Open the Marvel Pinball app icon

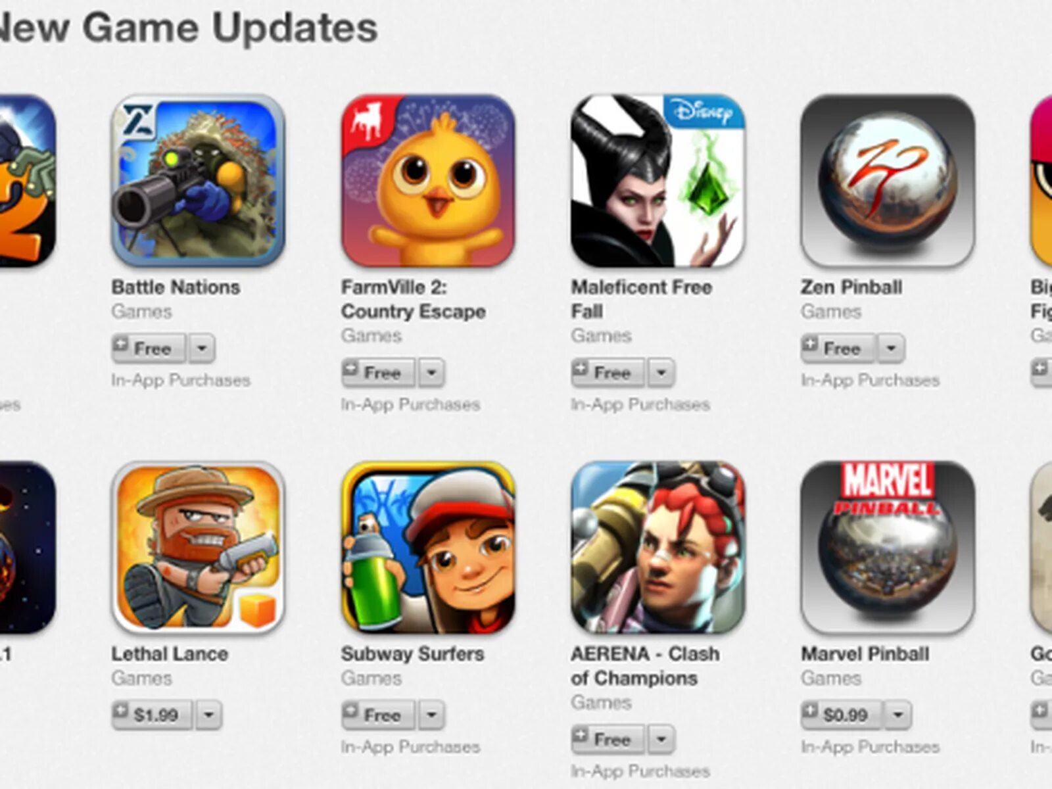point(888,548)
